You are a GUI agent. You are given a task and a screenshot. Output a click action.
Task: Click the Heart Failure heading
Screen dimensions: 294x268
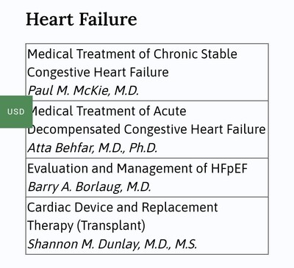click(82, 19)
